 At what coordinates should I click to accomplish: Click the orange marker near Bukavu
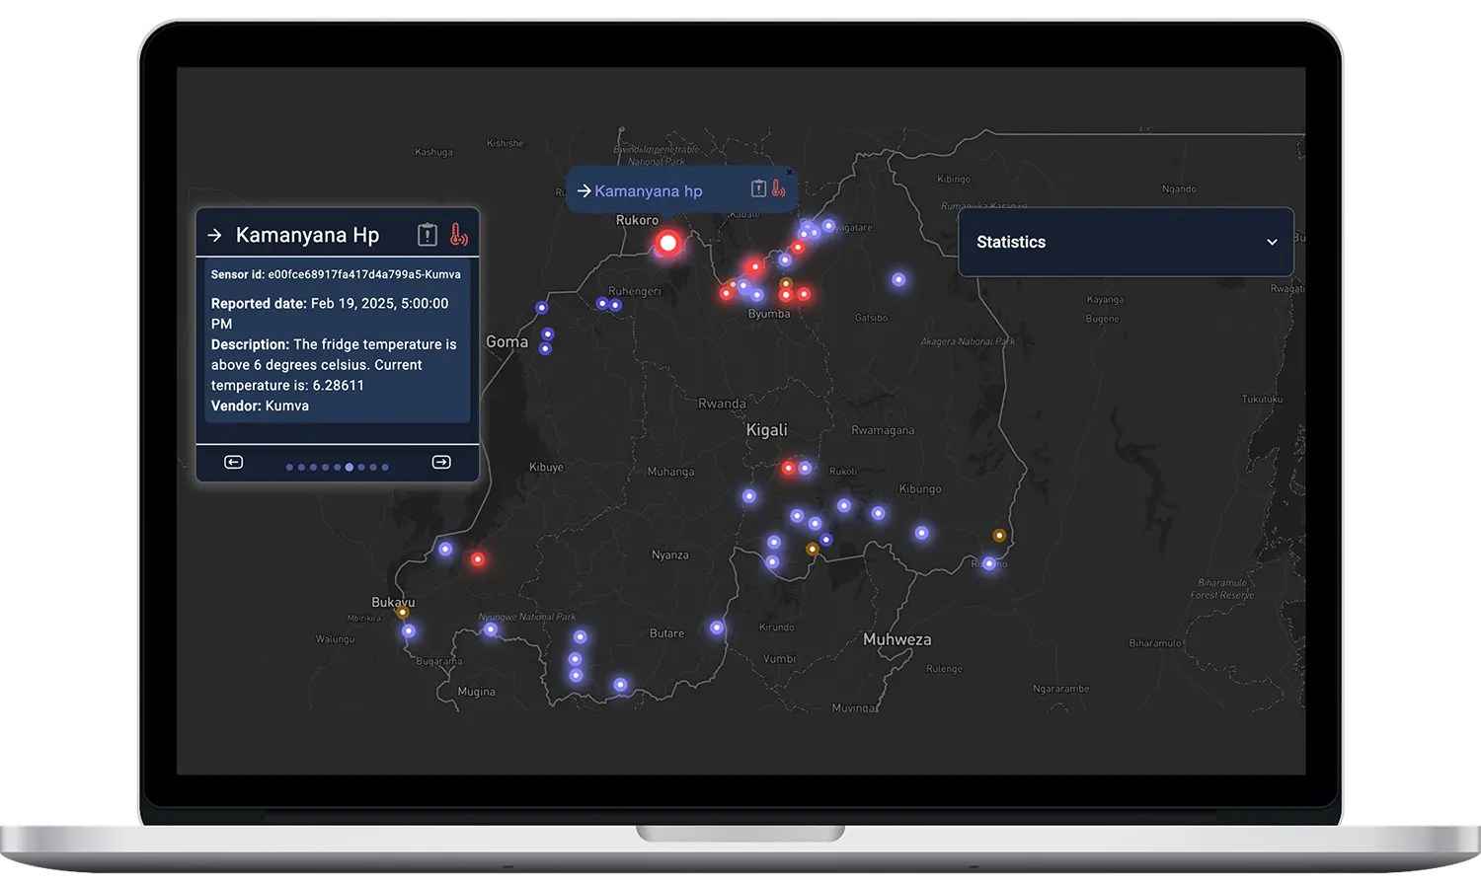(403, 613)
